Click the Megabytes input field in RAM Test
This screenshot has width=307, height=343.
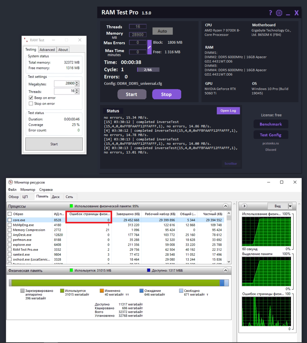pyautogui.click(x=64, y=84)
